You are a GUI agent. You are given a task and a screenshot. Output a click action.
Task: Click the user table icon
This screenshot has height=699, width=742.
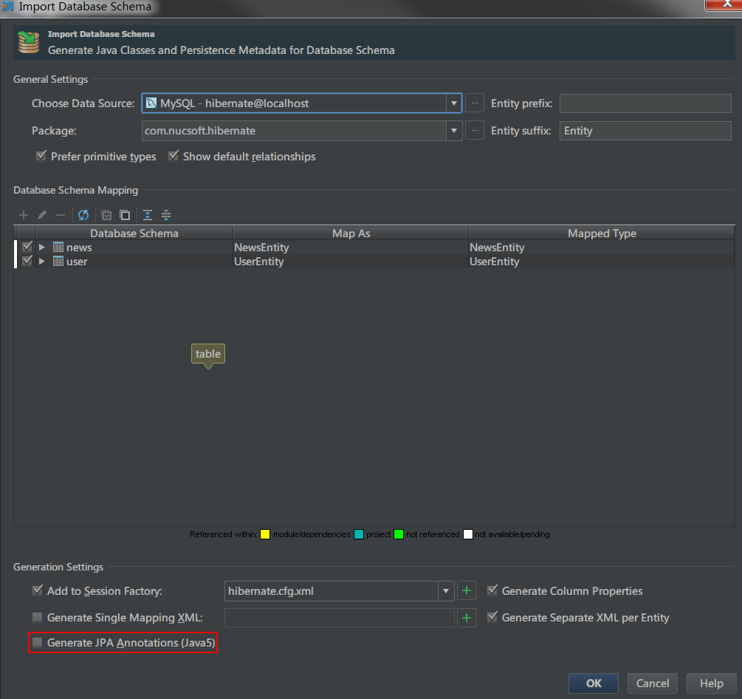tap(58, 262)
